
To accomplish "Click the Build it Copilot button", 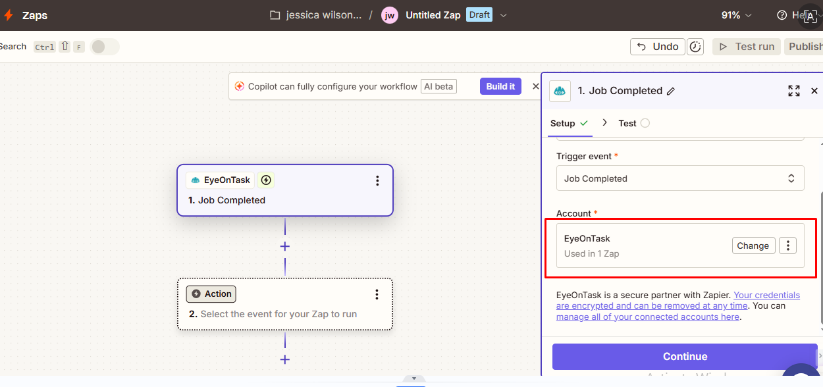I will [x=500, y=86].
